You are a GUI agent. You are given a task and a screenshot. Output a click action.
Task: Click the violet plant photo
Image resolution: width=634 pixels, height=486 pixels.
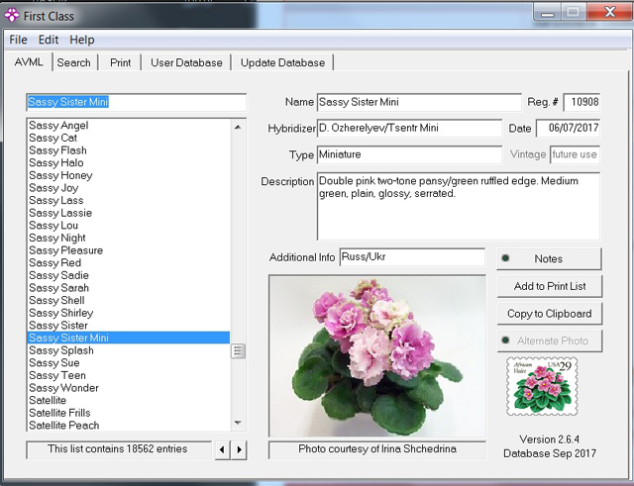pyautogui.click(x=377, y=356)
